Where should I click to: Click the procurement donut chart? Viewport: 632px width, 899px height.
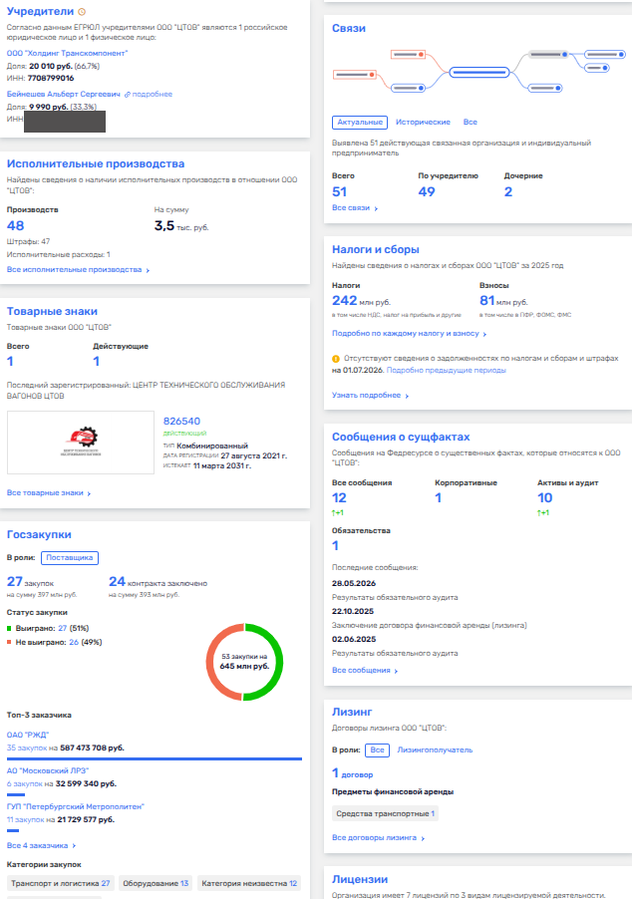tap(244, 662)
